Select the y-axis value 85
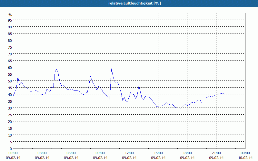 click(x=10, y=33)
